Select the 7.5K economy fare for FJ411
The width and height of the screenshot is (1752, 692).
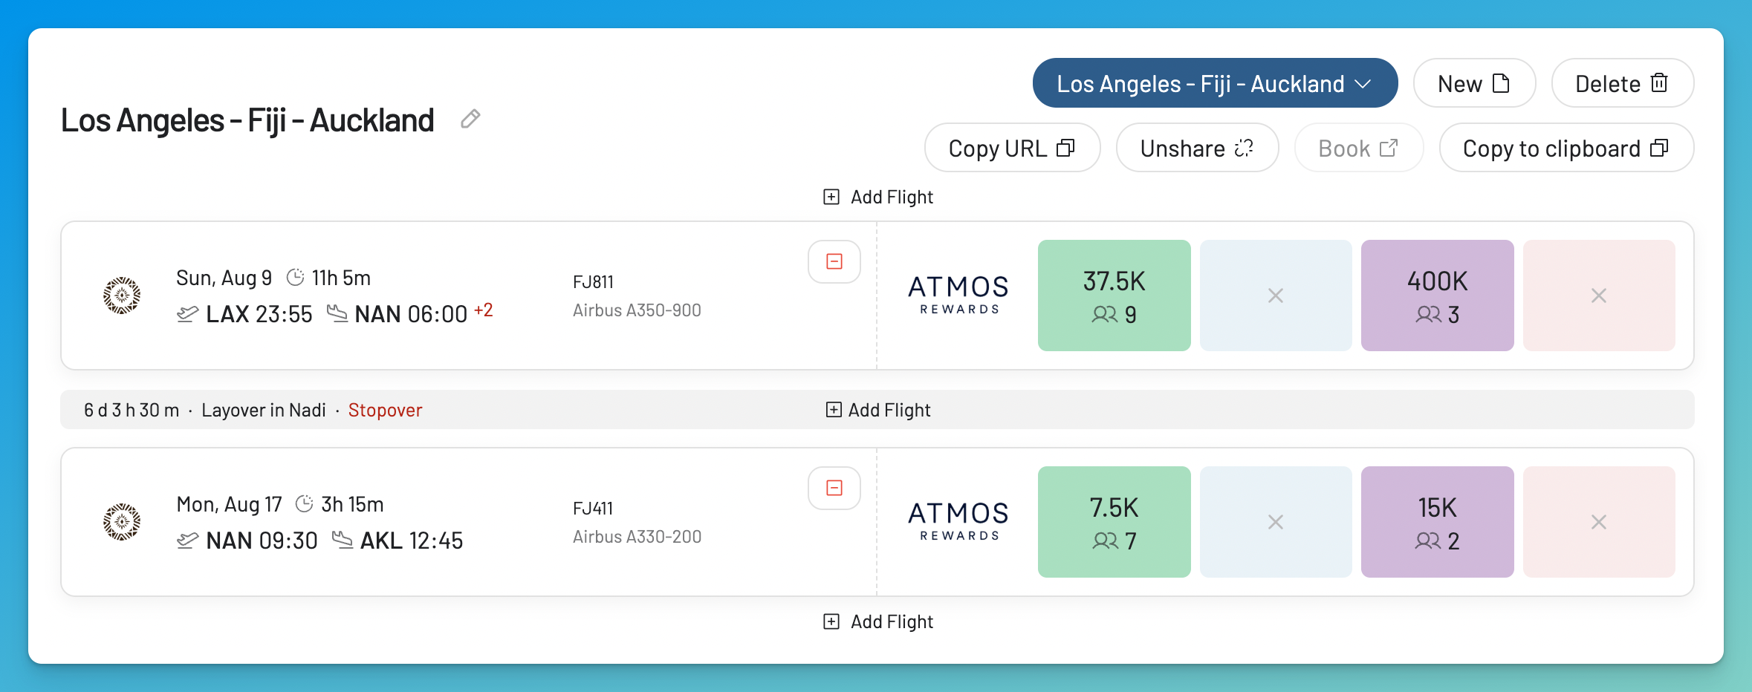coord(1114,522)
